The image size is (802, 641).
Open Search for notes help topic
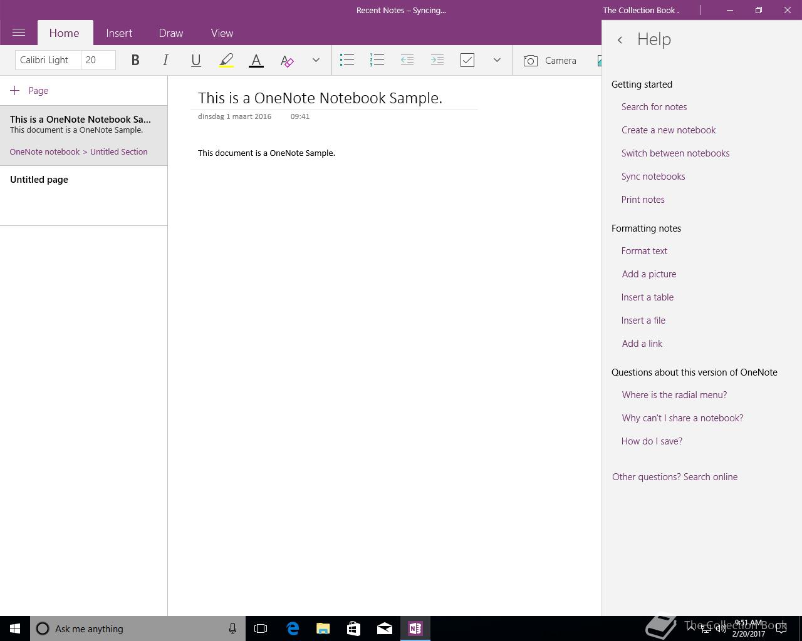(654, 107)
